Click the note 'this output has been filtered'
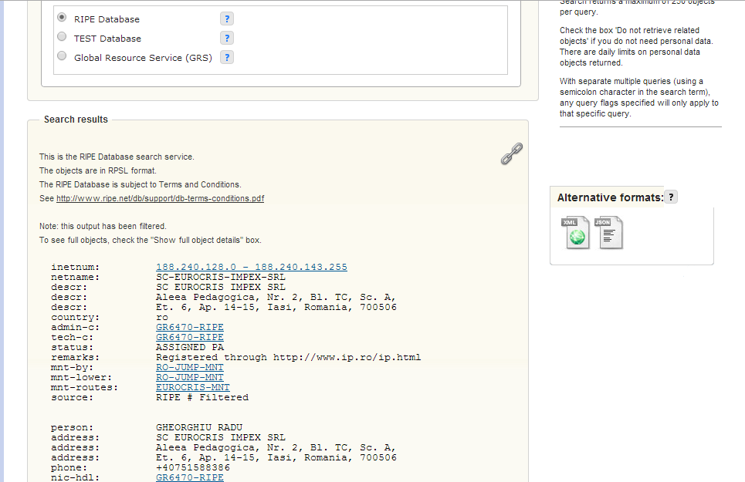 click(x=103, y=226)
